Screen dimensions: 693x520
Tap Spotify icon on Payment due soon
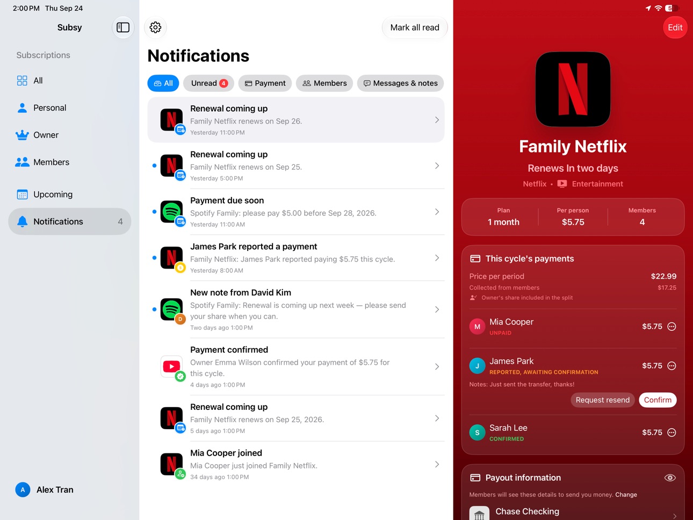171,212
